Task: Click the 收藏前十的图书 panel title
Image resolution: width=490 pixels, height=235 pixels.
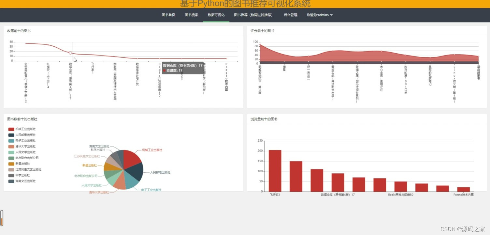Action: (19, 31)
